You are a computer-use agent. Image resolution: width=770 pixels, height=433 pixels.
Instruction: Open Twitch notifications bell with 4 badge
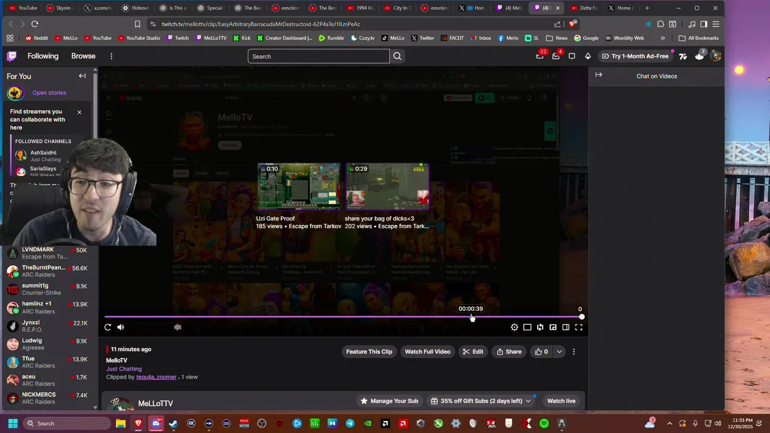556,56
